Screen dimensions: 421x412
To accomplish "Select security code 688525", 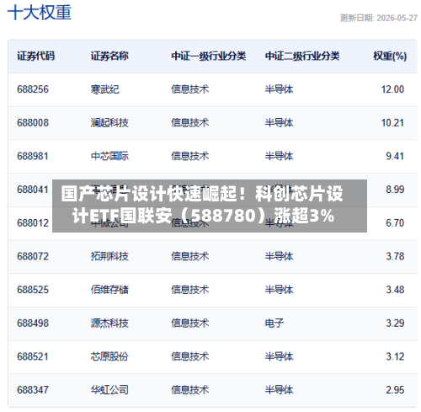I will coord(33,290).
